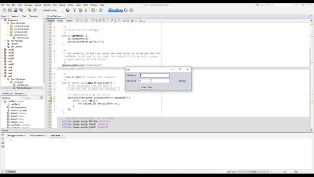Select PolyStudent.java in the project tree
Viewport: 314px width, 177px height.
tap(24, 88)
